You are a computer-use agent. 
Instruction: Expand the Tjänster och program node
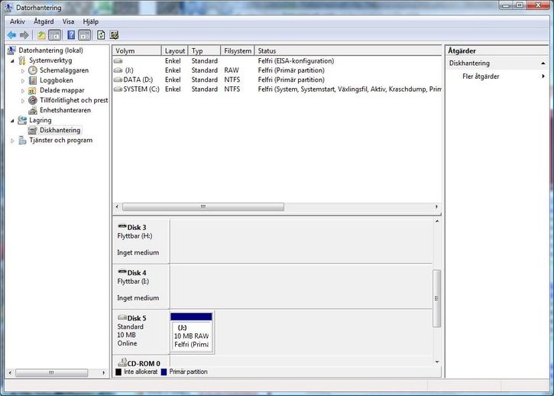click(x=12, y=141)
